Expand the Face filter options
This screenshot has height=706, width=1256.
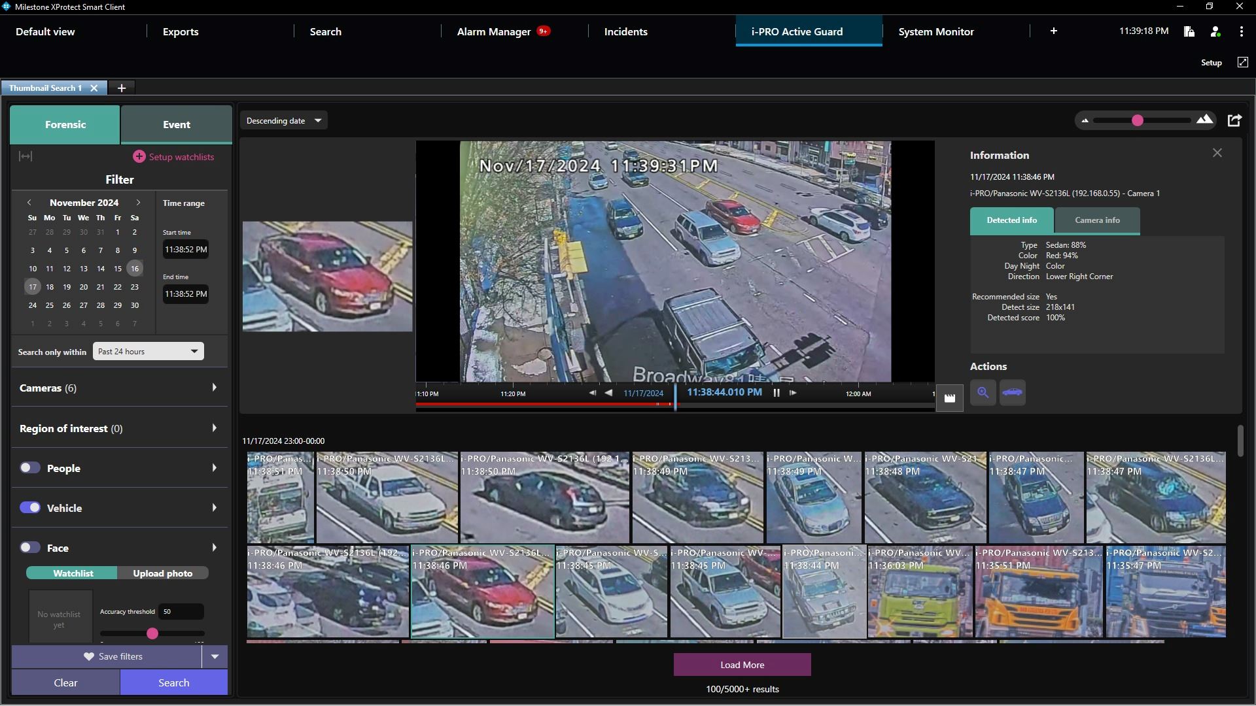pyautogui.click(x=214, y=548)
